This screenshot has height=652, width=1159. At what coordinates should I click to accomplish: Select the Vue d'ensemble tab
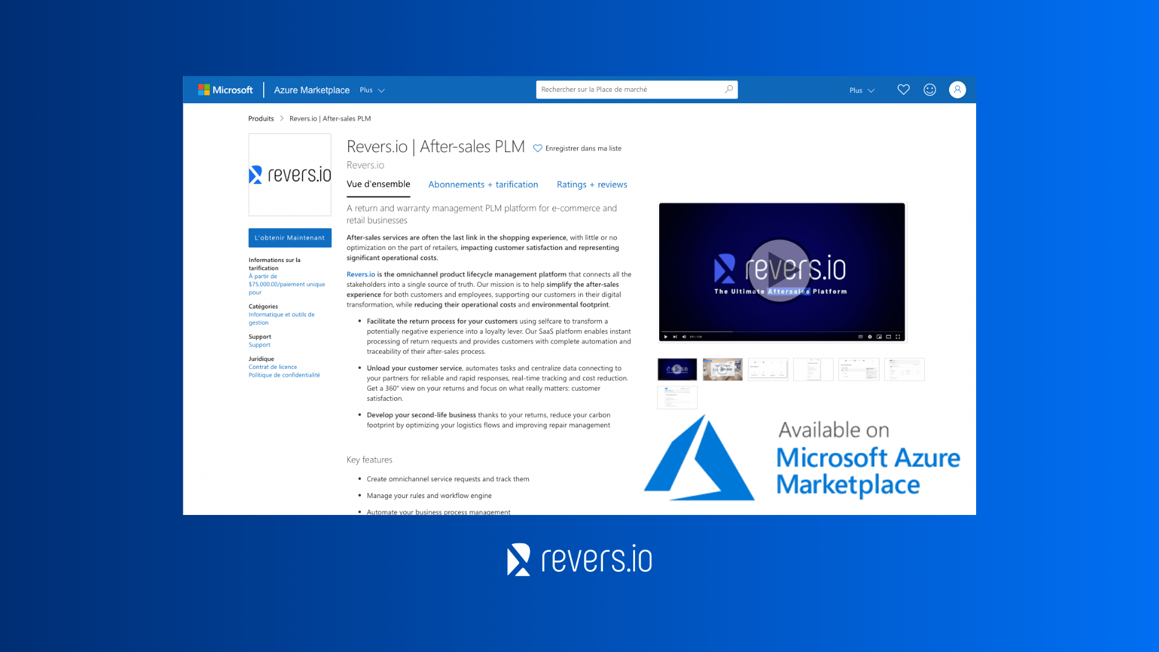[x=378, y=184]
